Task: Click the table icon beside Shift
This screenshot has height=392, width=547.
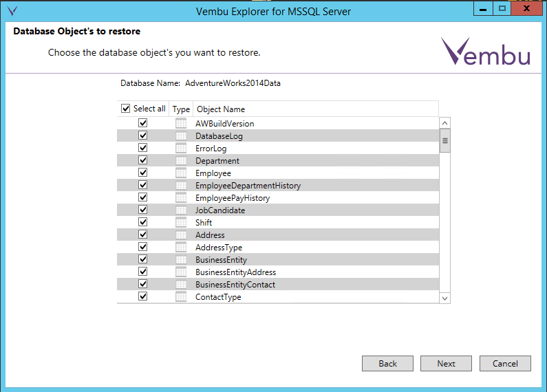Action: tap(181, 223)
